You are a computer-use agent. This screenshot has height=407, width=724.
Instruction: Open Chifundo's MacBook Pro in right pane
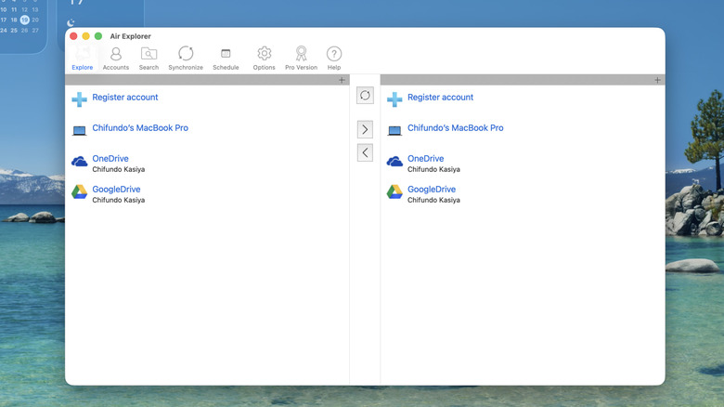coord(456,127)
